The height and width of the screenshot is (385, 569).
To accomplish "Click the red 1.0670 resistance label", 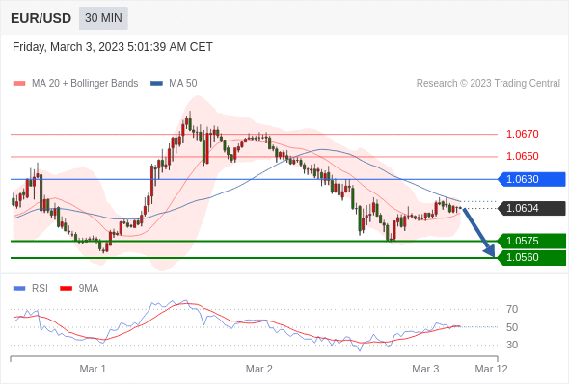I will [523, 134].
